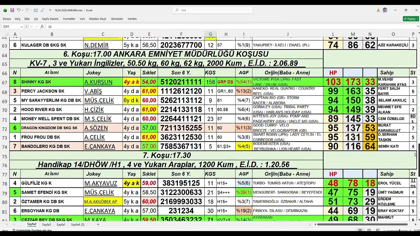Click the jockey link N.DEMİR
The image size is (420, 236).
(96, 45)
